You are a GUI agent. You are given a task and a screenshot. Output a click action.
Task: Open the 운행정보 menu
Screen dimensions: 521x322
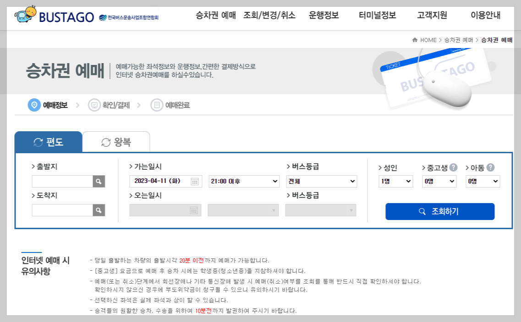click(x=324, y=15)
